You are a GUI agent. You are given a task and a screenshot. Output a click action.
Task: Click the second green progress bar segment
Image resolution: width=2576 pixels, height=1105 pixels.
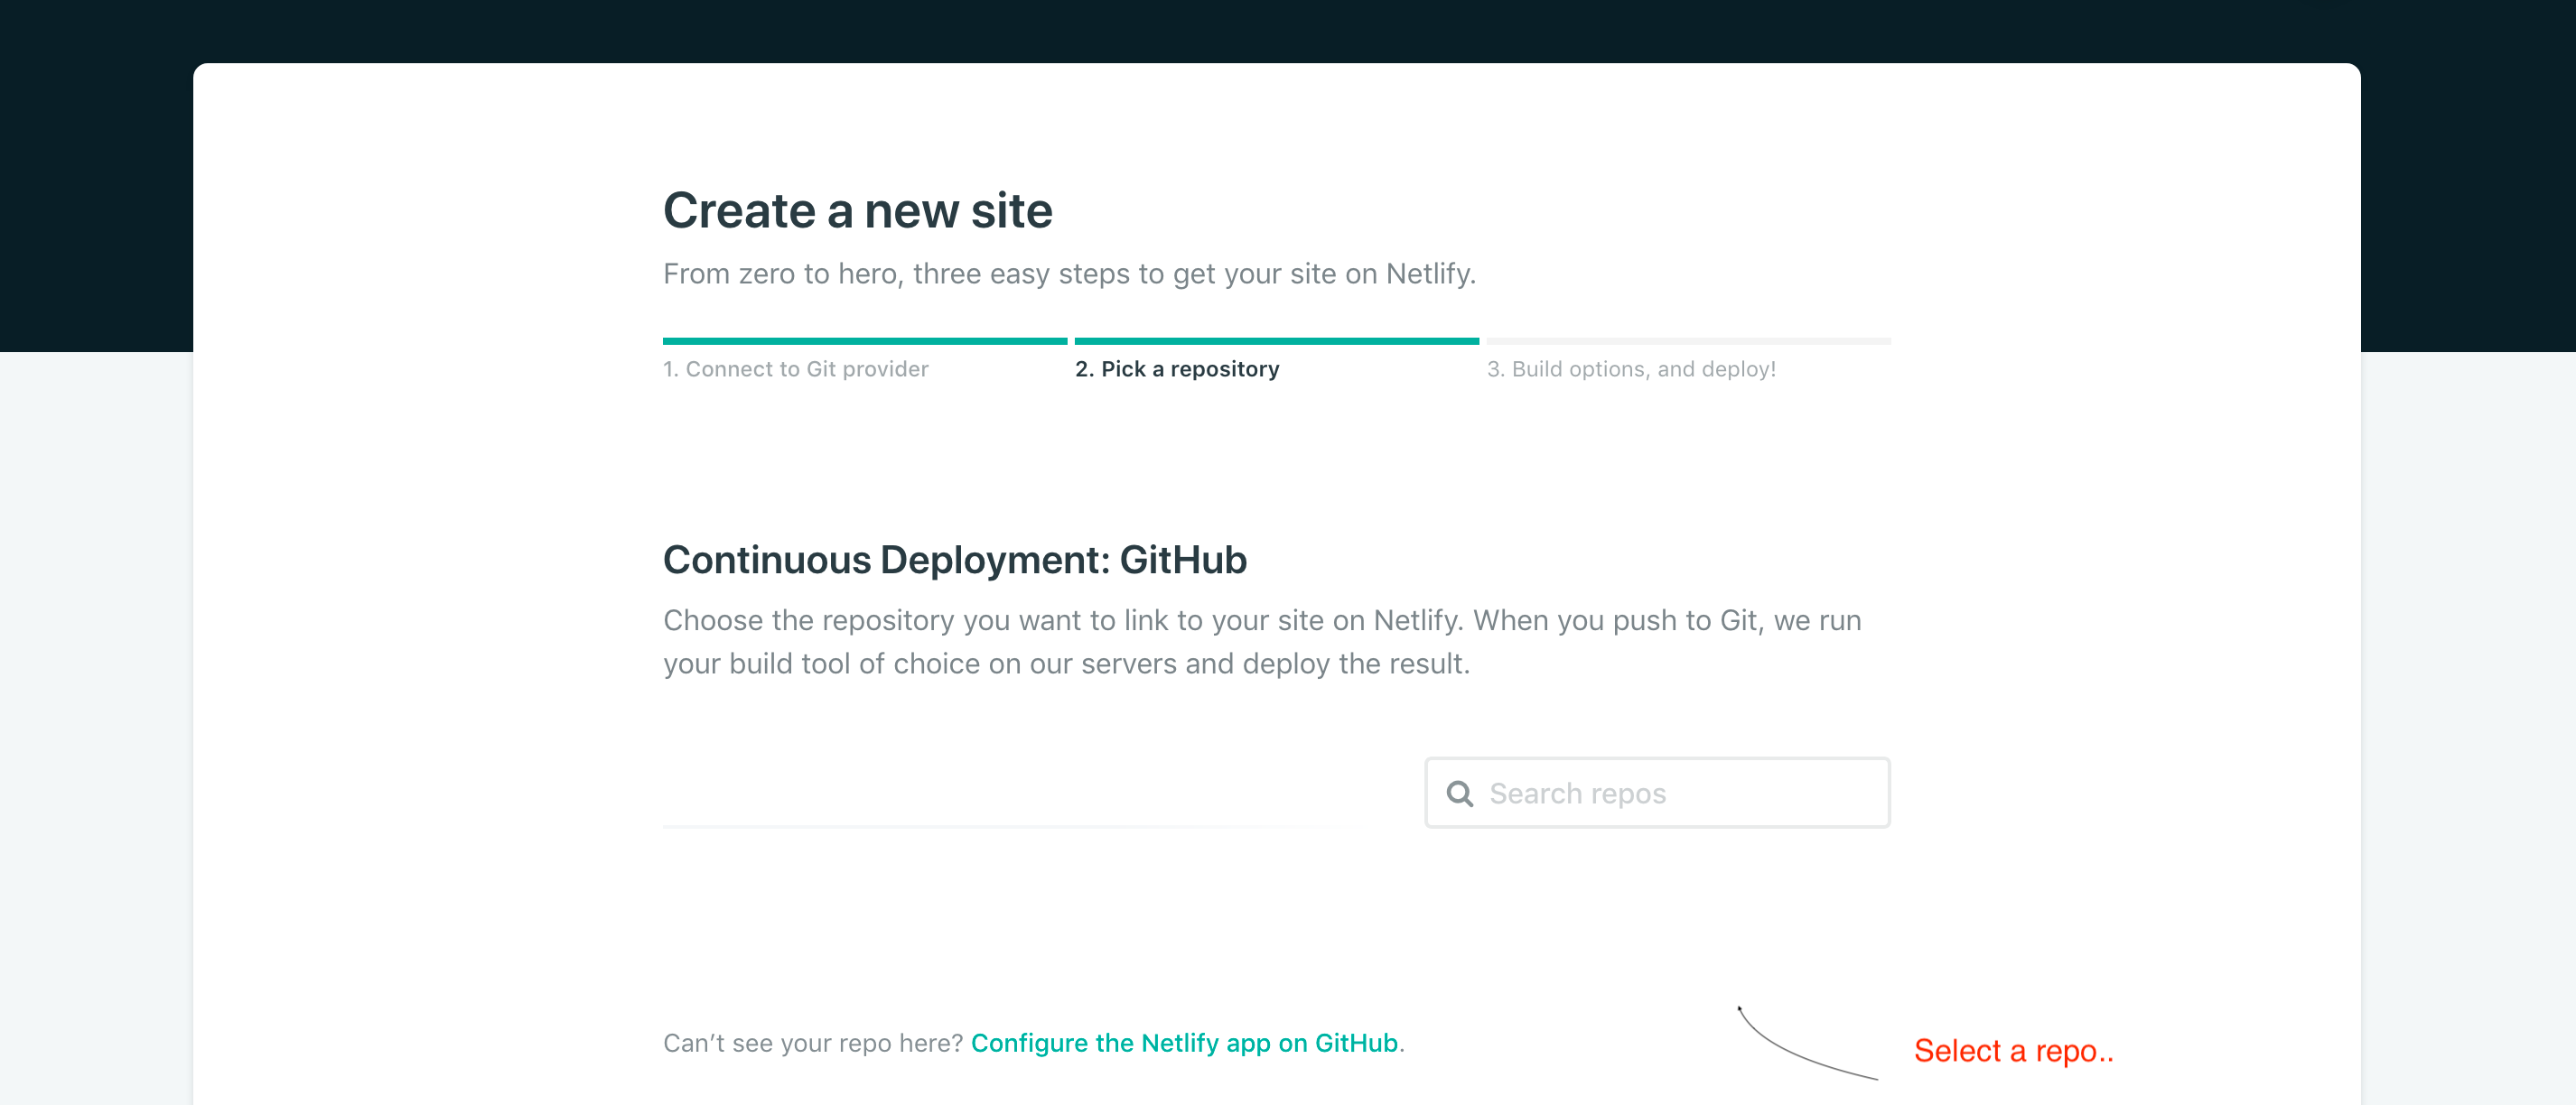(x=1276, y=340)
